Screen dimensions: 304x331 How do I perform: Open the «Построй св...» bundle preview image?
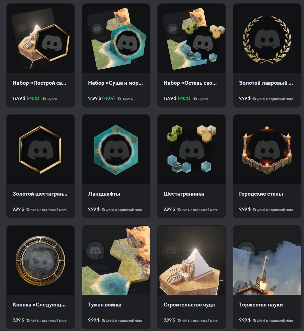click(40, 38)
